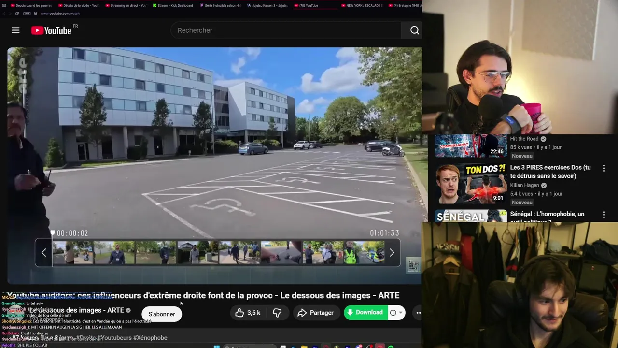618x348 pixels.
Task: Open the Spotify taskbar icon
Action: [x=391, y=347]
